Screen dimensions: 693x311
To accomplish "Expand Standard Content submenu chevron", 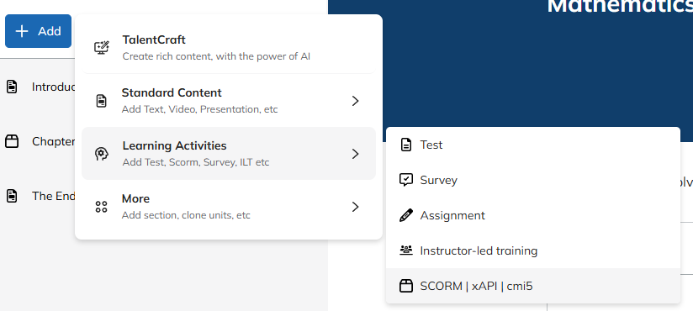I will [x=355, y=101].
